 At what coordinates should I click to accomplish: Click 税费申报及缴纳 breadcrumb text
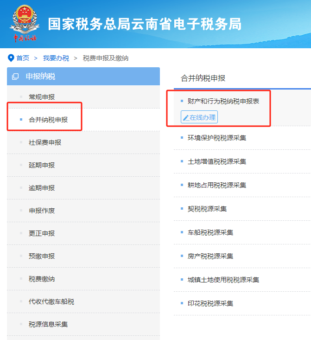(106, 58)
